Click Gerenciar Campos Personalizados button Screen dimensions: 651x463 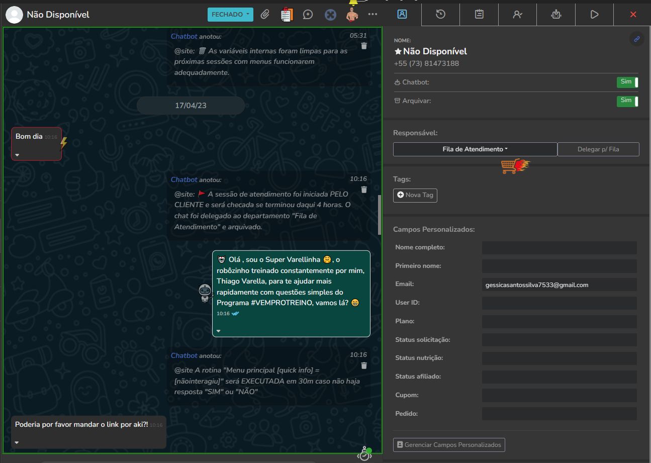click(449, 445)
